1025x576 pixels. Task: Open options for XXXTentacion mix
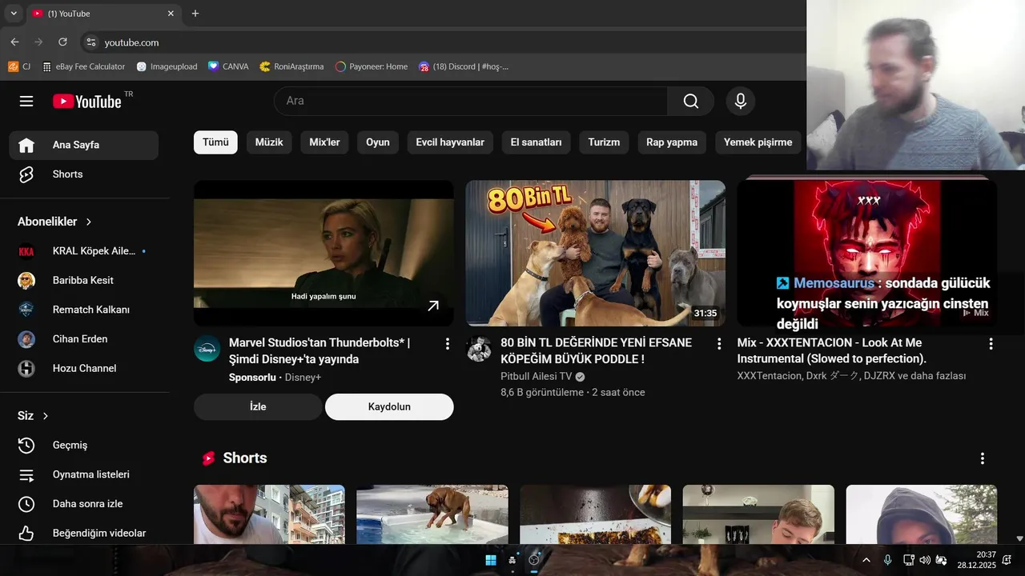click(x=991, y=344)
